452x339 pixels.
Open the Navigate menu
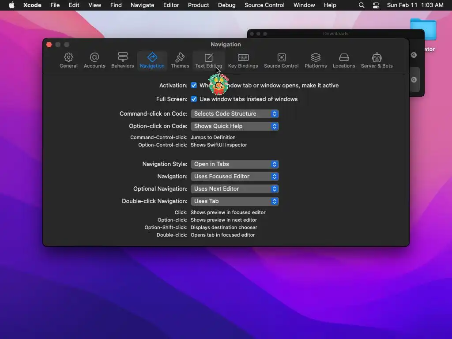point(143,5)
